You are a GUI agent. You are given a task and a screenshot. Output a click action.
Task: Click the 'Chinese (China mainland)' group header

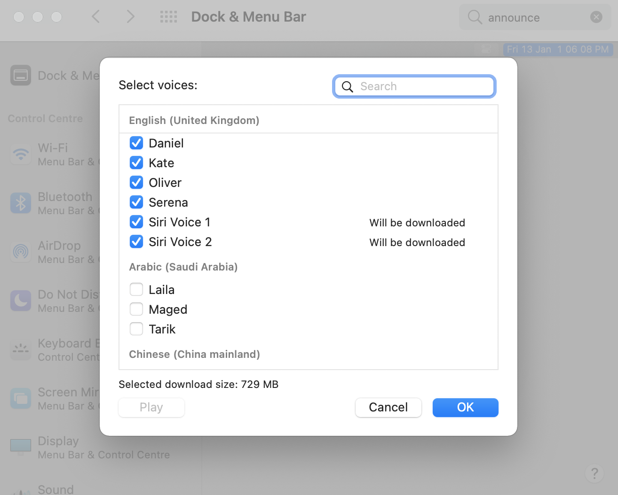click(x=195, y=354)
